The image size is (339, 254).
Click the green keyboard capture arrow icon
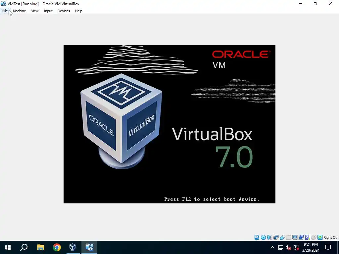click(320, 237)
